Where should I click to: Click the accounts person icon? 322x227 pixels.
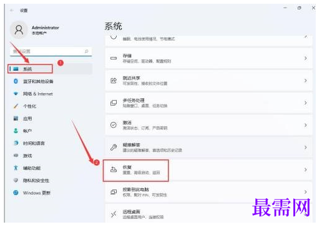tap(16, 131)
